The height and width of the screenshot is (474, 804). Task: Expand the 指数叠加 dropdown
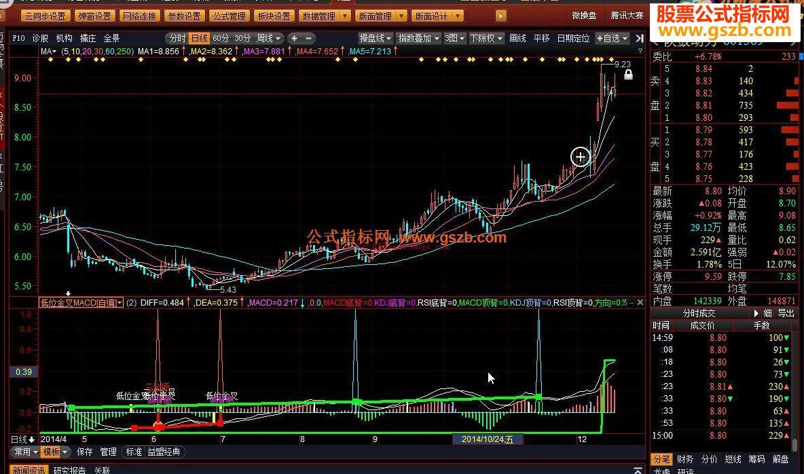point(418,39)
